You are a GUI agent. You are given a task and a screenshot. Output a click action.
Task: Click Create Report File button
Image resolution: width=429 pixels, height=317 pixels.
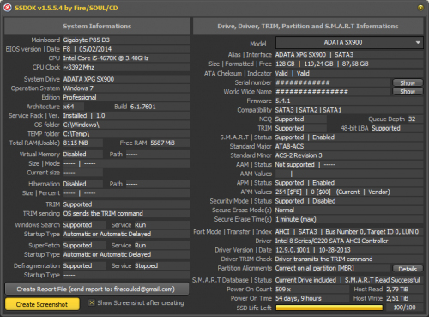tap(97, 289)
